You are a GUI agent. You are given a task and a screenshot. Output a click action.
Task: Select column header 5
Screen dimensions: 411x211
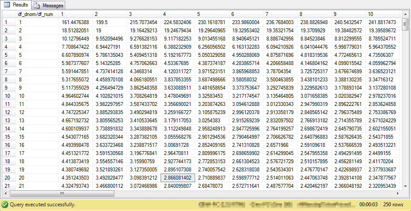pos(212,14)
